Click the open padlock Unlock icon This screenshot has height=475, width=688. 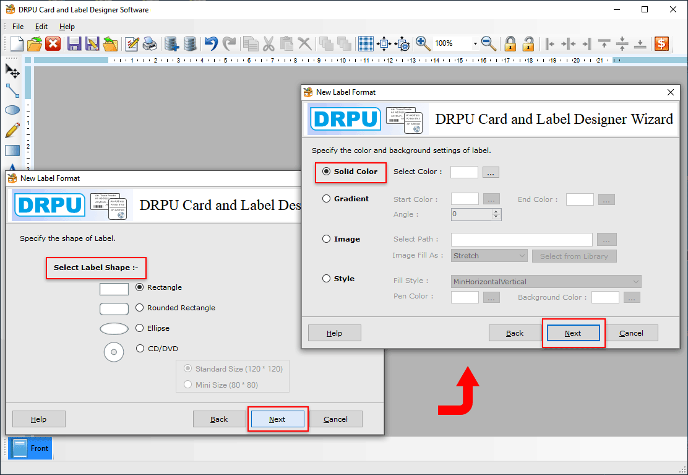(x=528, y=43)
